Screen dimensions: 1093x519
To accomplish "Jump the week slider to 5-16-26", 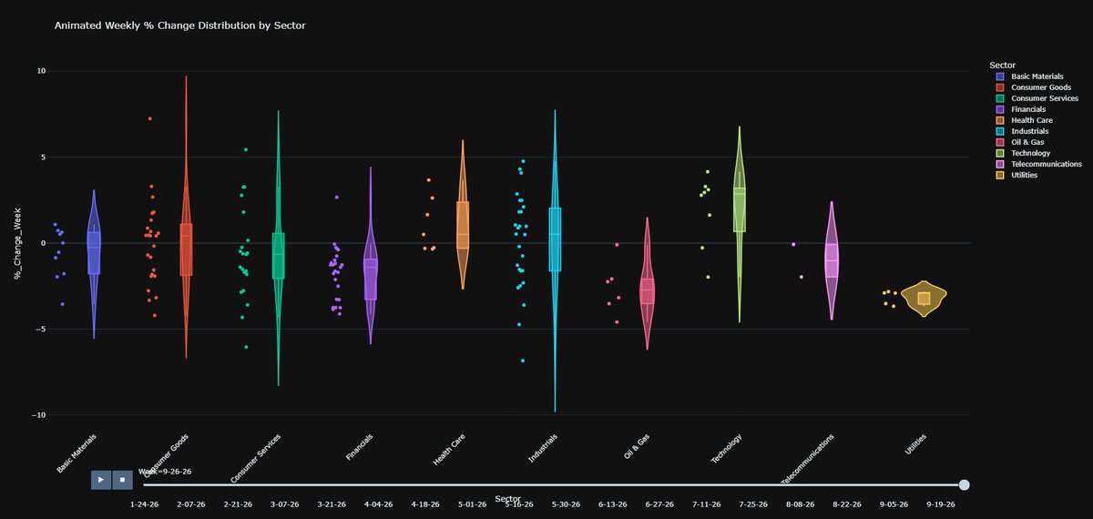I will [x=520, y=504].
